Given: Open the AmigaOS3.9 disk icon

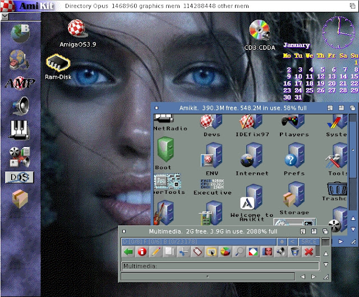Looking at the screenshot, I should point(76,28).
